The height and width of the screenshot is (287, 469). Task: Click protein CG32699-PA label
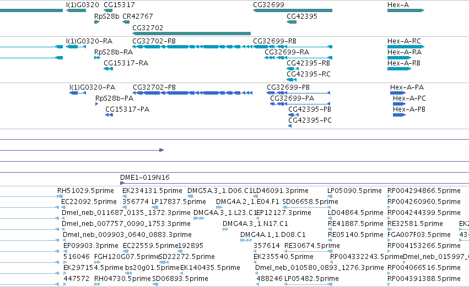click(x=292, y=98)
